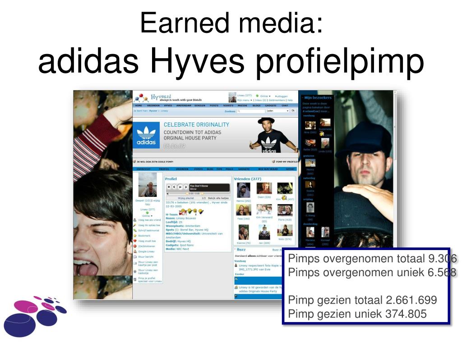
Task: Click the 'Google Linsey' icon
Action: [x=135, y=251]
